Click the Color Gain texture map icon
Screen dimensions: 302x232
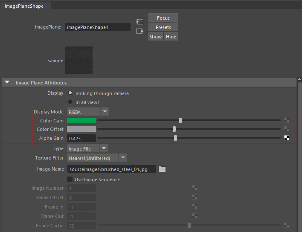click(287, 121)
